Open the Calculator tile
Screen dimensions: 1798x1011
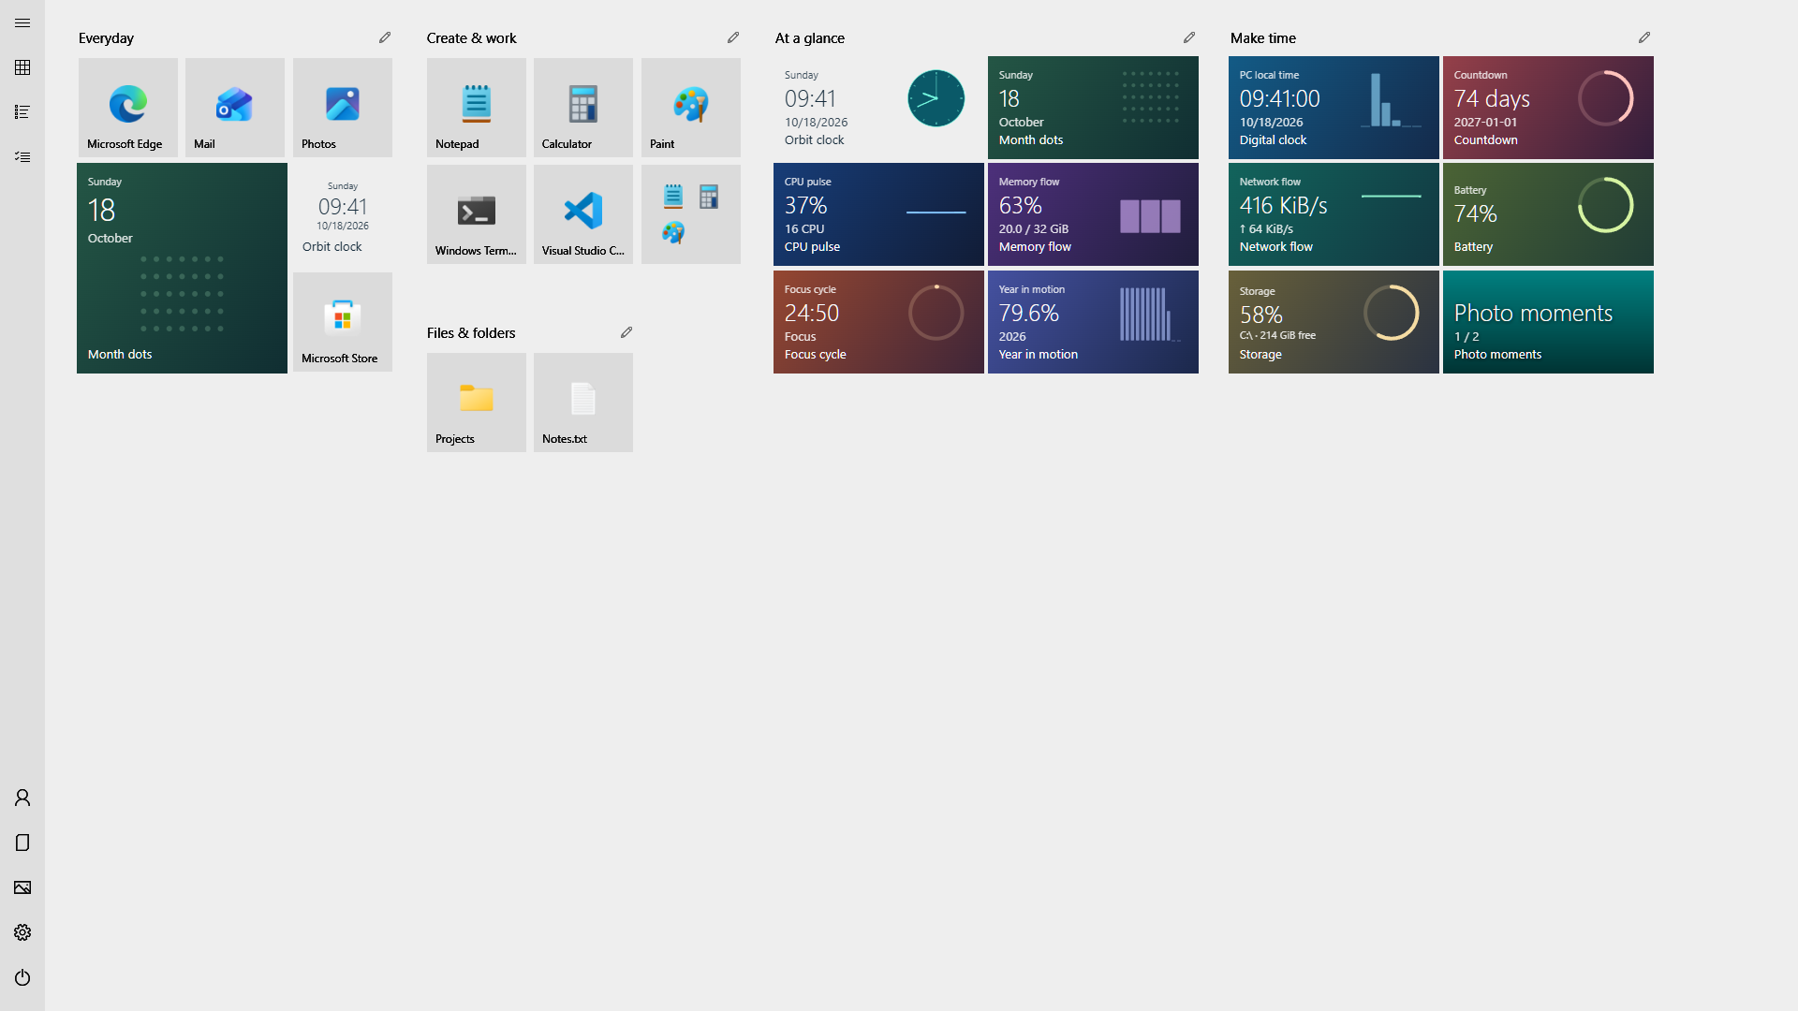[583, 108]
